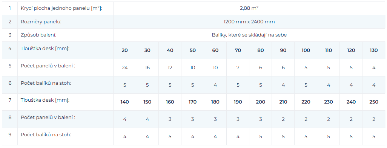Click thickness header 170
Image resolution: width=387 pixels, height=148 pixels.
[x=192, y=102]
